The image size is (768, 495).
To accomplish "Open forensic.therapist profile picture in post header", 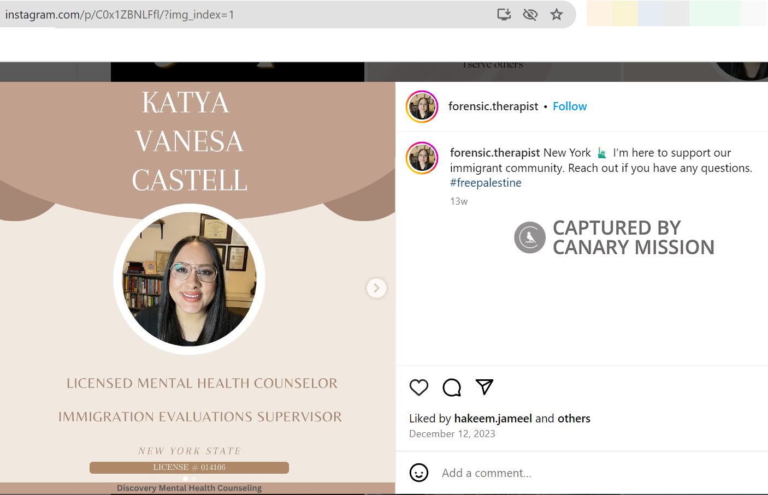I will (x=422, y=106).
